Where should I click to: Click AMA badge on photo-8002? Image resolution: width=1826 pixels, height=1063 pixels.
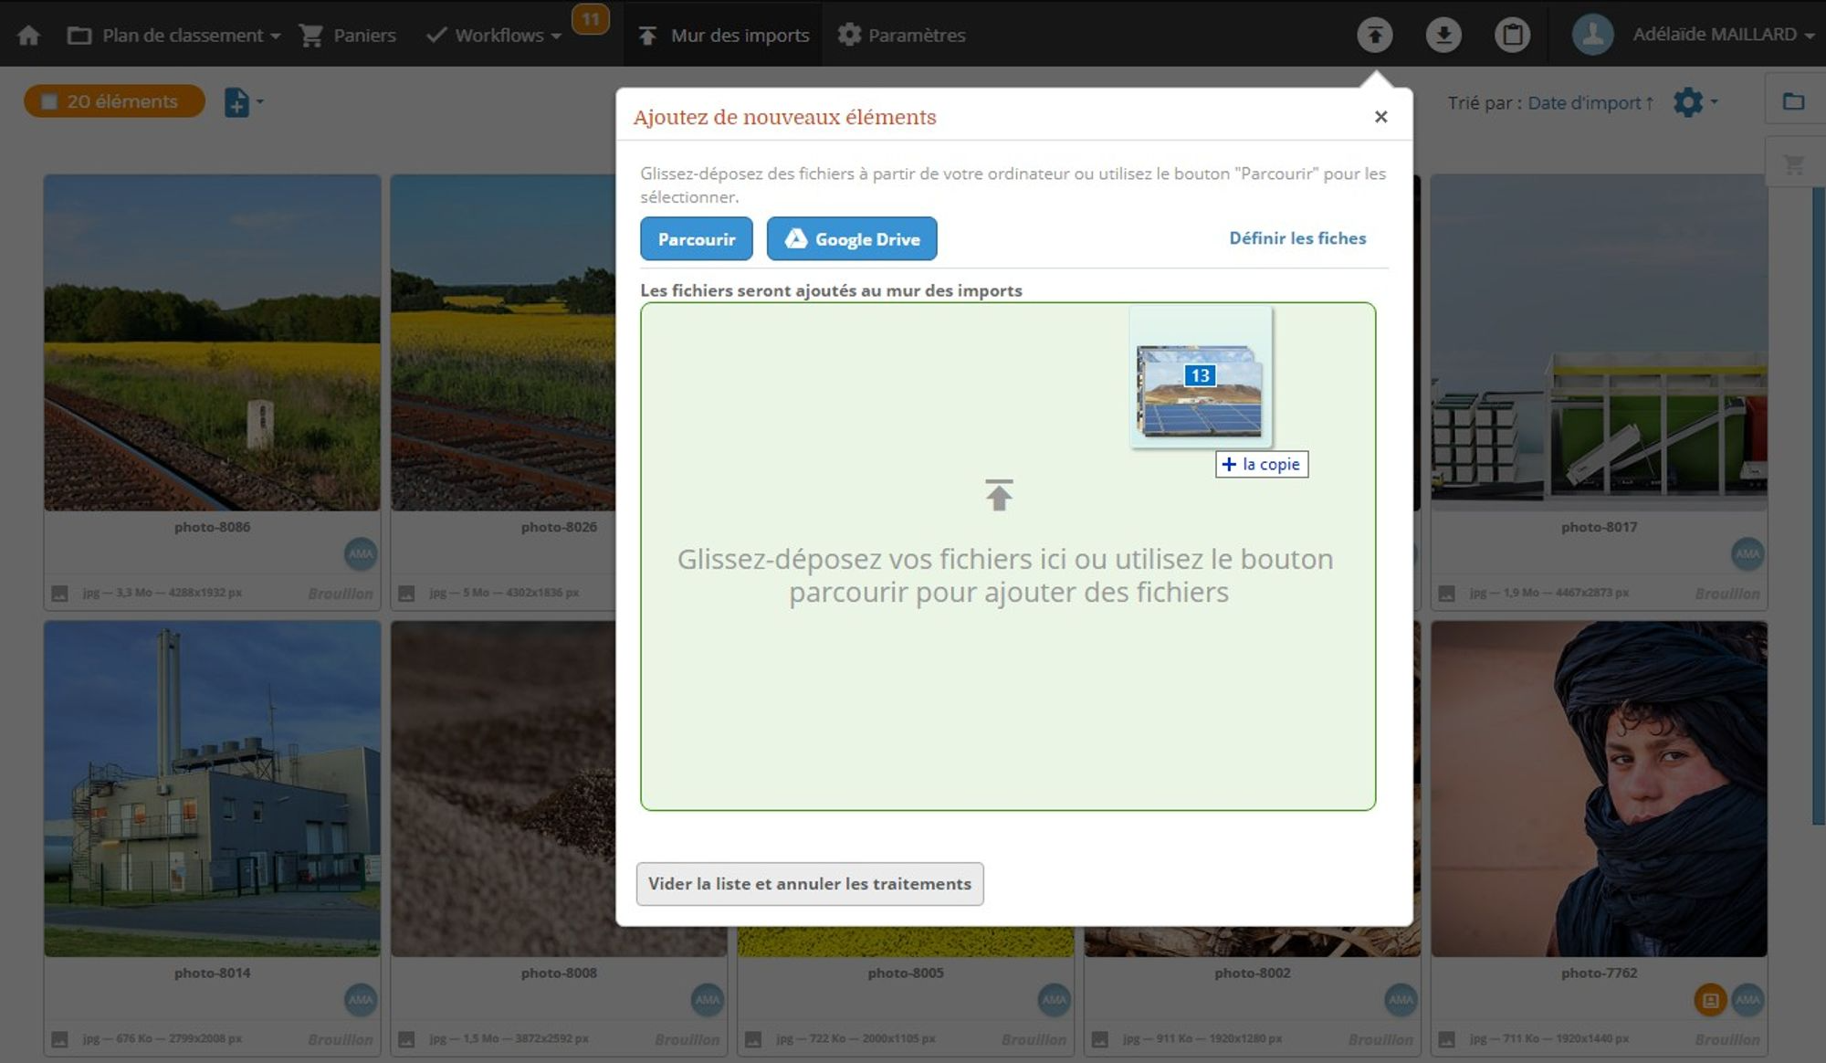1401,1000
